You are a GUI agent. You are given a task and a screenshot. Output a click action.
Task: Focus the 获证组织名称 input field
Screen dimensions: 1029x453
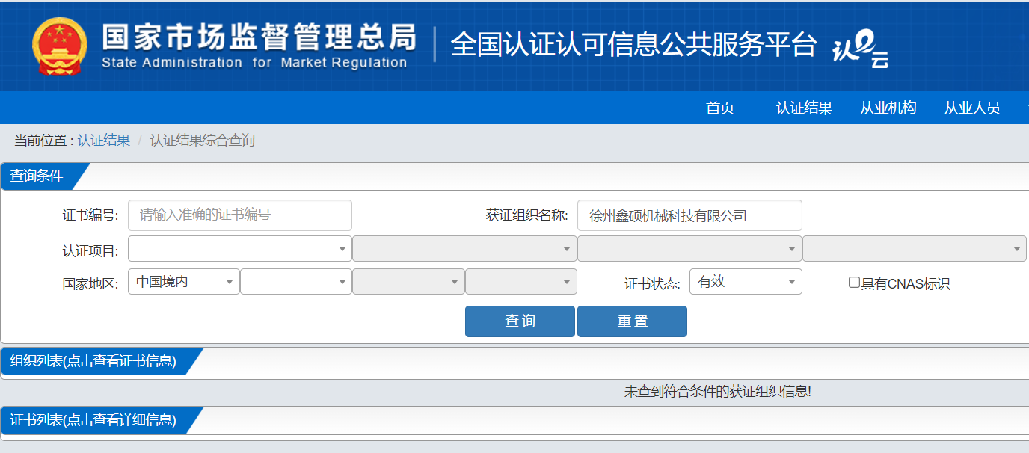(x=689, y=215)
